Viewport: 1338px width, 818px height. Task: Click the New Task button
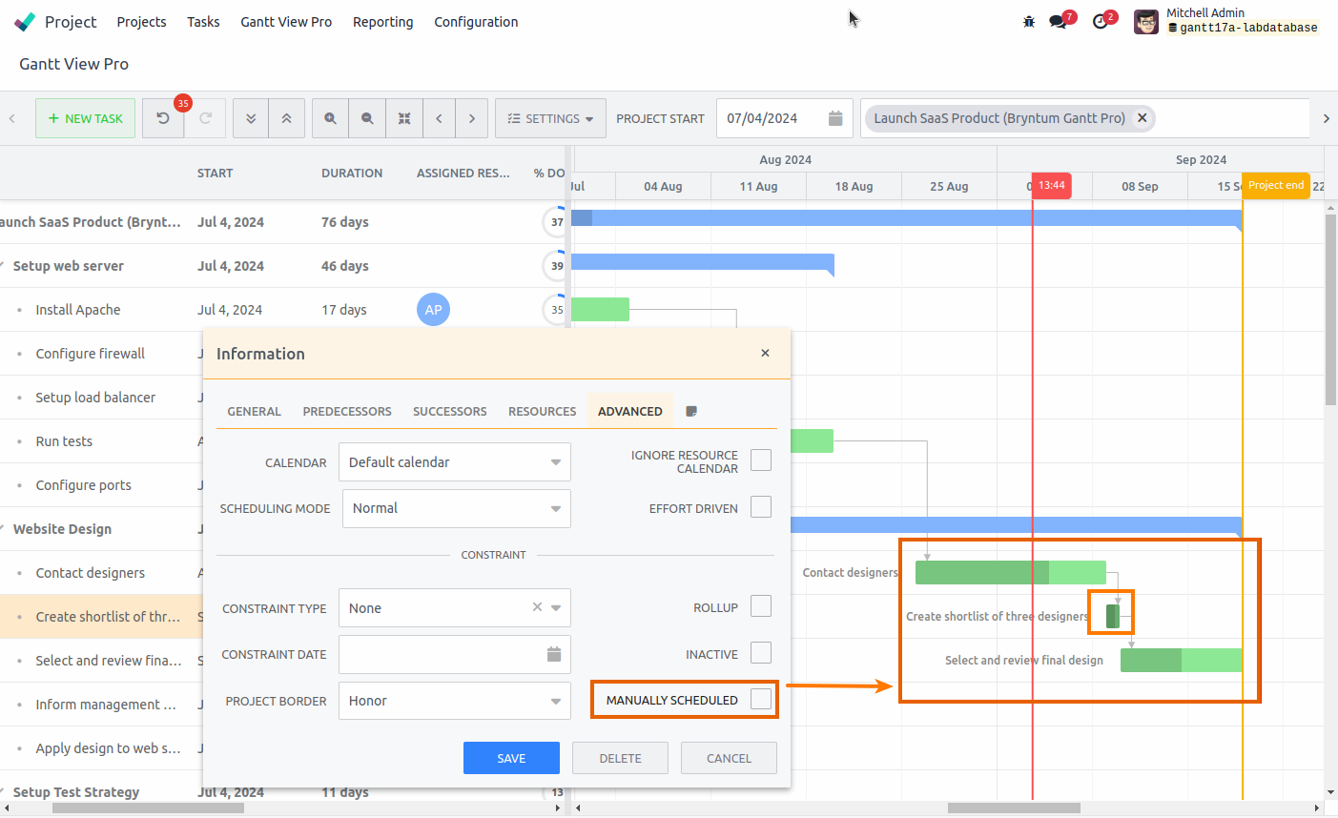pyautogui.click(x=85, y=118)
